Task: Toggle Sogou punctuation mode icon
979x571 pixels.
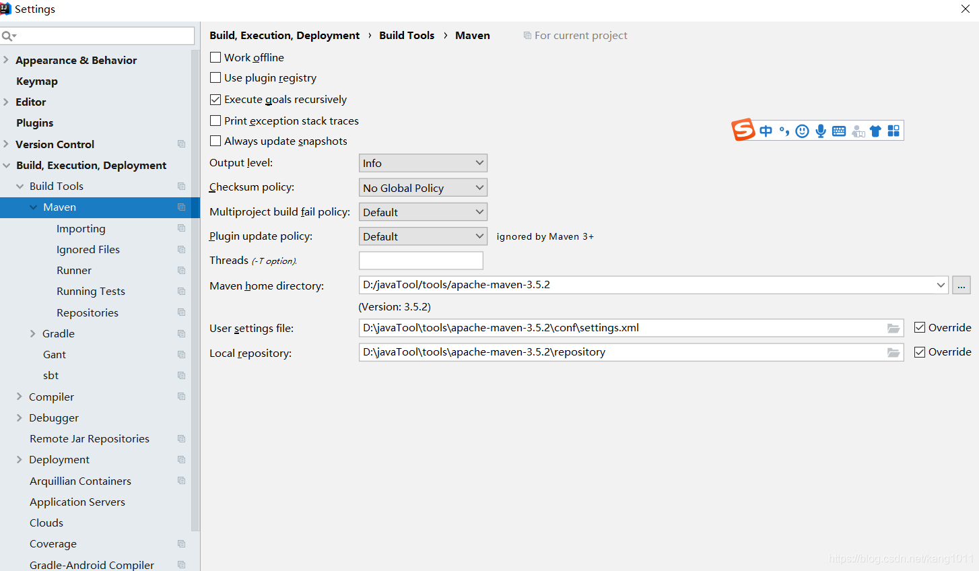Action: tap(784, 131)
